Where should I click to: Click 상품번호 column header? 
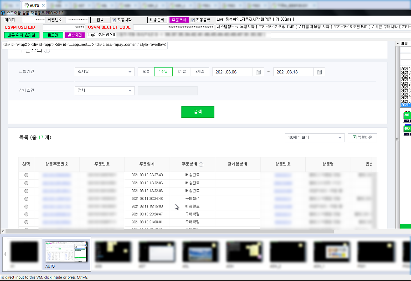283,164
